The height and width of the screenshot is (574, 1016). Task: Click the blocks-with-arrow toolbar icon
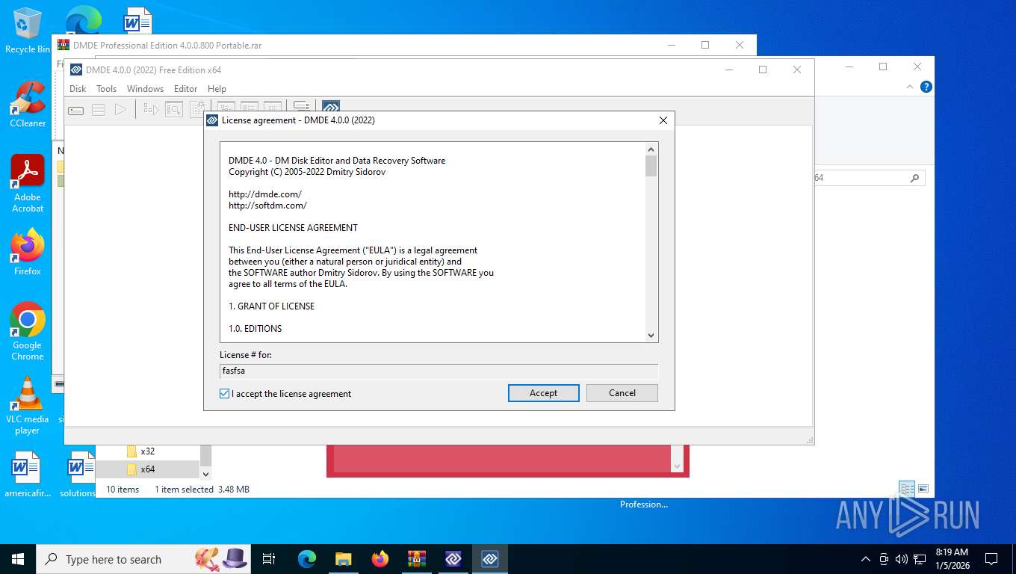click(152, 110)
